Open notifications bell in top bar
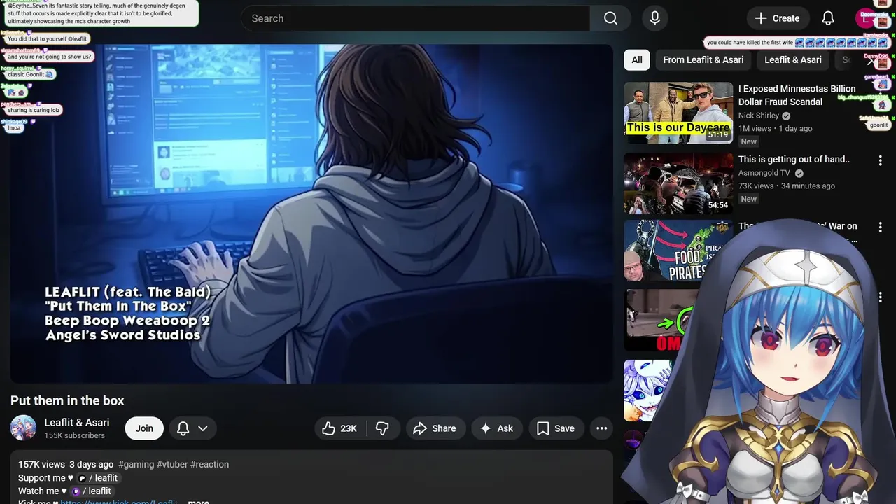Screen dimensions: 896x504 coord(828,18)
